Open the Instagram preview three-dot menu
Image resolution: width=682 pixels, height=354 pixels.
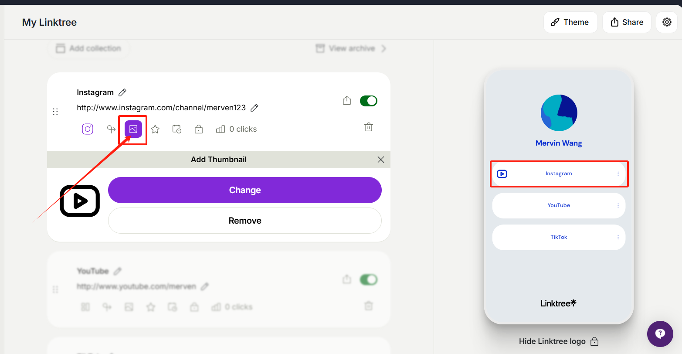(x=618, y=174)
